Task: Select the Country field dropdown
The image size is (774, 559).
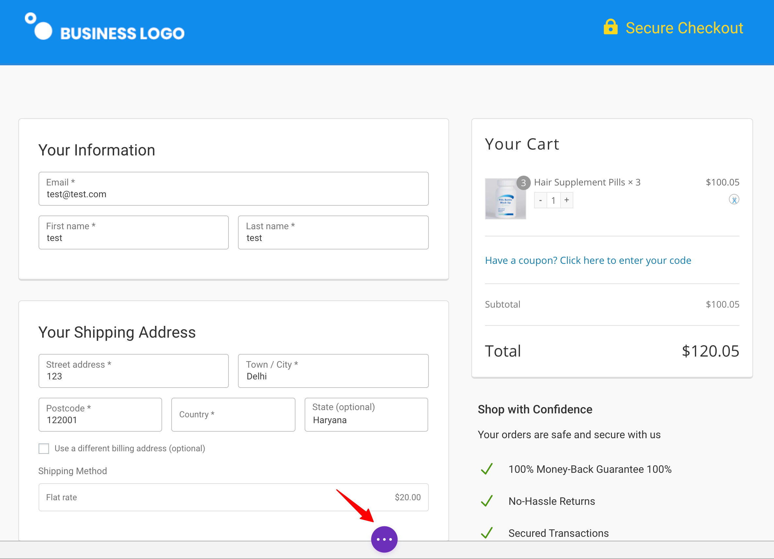Action: pos(233,414)
